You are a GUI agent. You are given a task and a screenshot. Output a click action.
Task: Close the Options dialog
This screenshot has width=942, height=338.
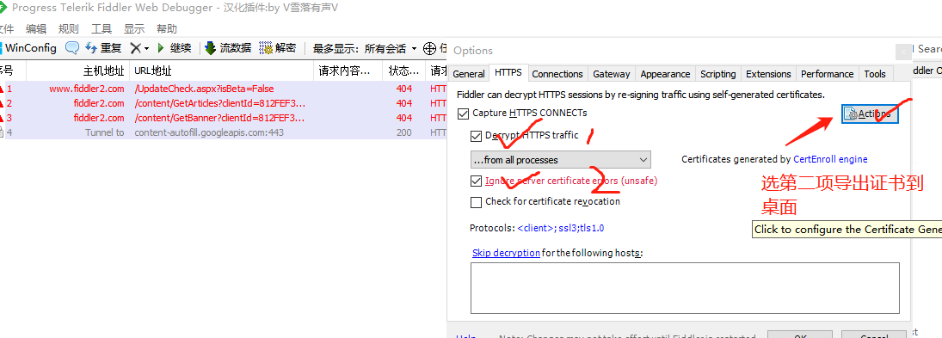[x=903, y=52]
